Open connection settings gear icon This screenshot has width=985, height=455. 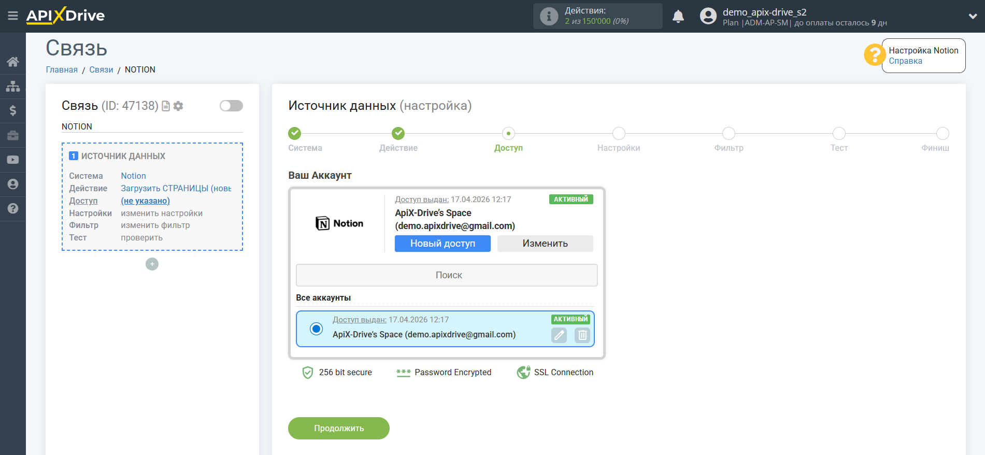178,106
